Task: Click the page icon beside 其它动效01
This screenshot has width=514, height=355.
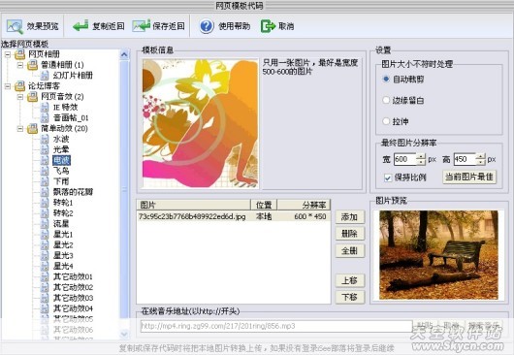Action: (x=45, y=276)
